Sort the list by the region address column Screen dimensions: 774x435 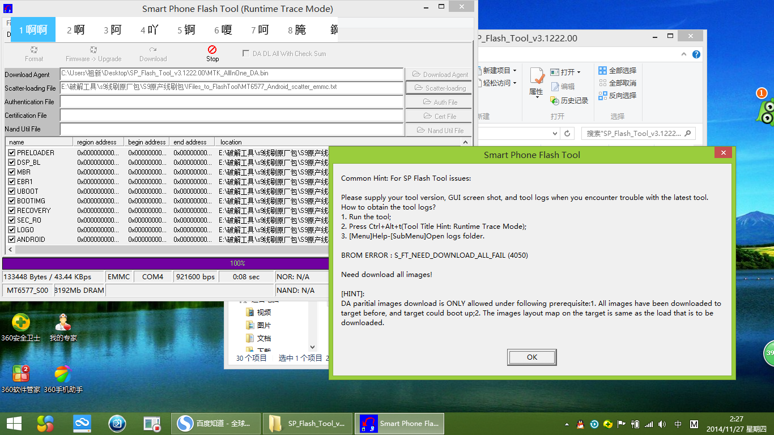pyautogui.click(x=99, y=142)
